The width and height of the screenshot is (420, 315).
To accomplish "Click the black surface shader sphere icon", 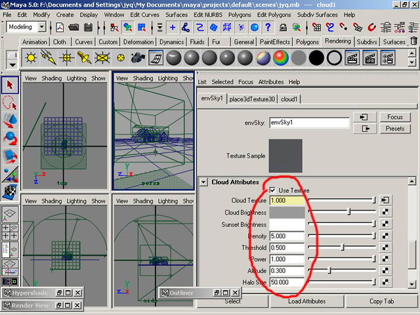I will pyautogui.click(x=316, y=58).
